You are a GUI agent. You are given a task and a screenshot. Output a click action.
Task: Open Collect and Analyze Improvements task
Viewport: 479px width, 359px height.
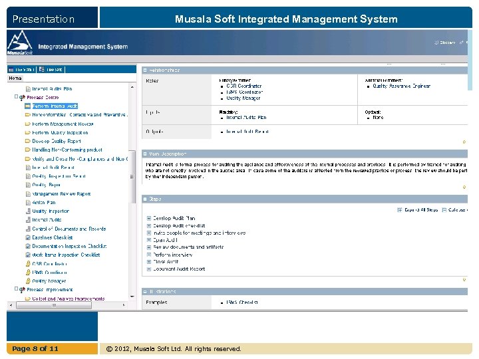pos(69,299)
